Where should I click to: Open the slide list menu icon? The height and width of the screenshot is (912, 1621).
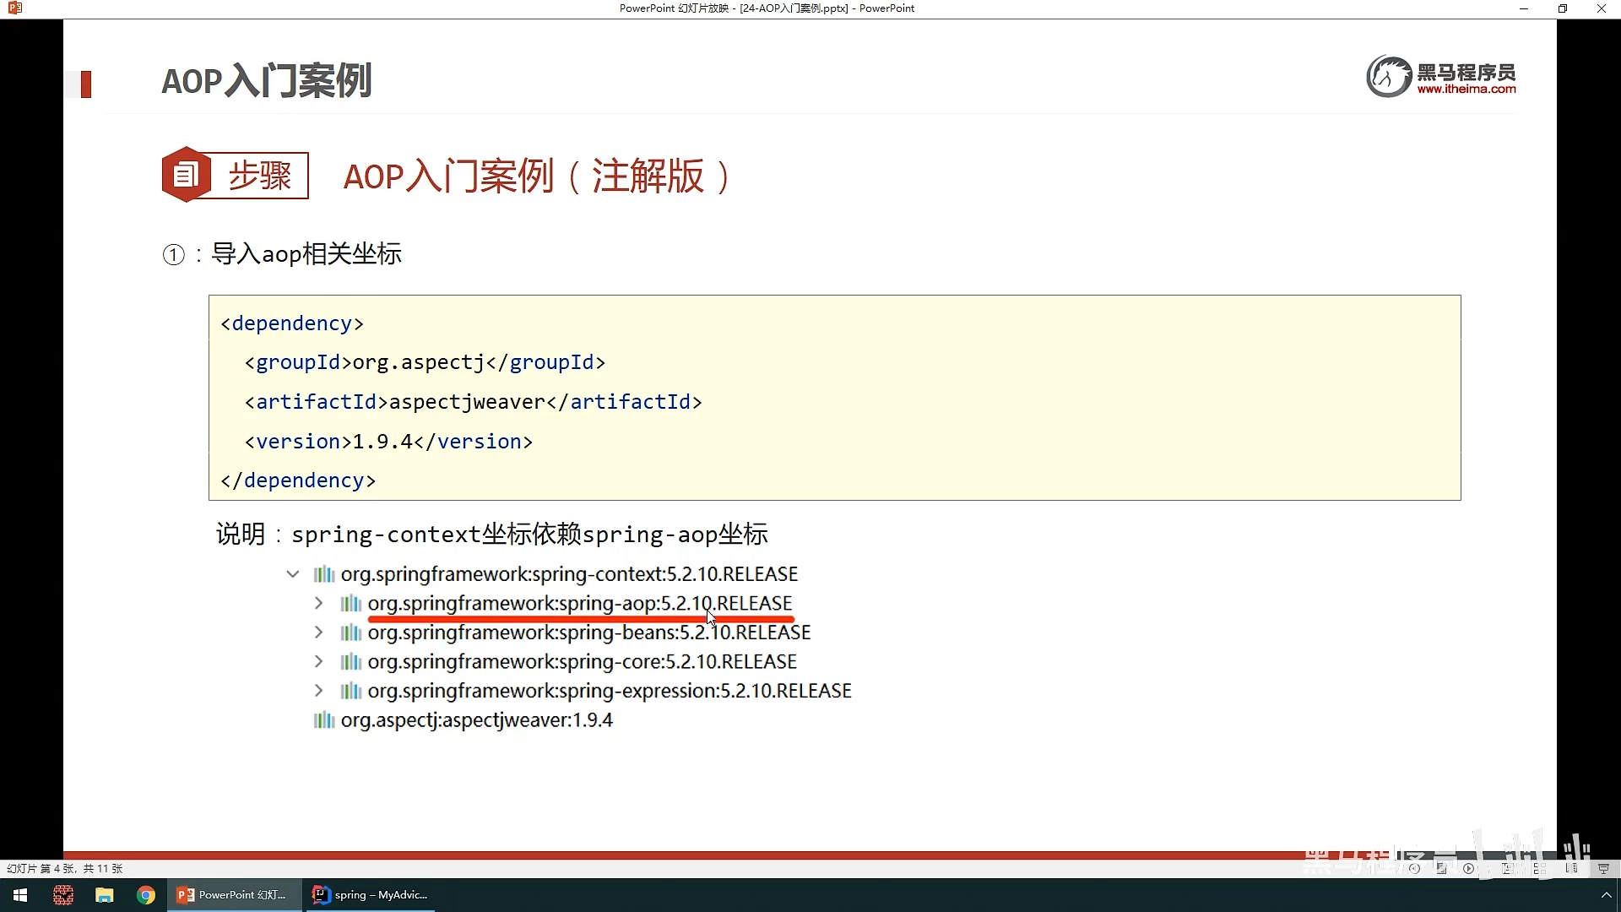(x=1441, y=868)
